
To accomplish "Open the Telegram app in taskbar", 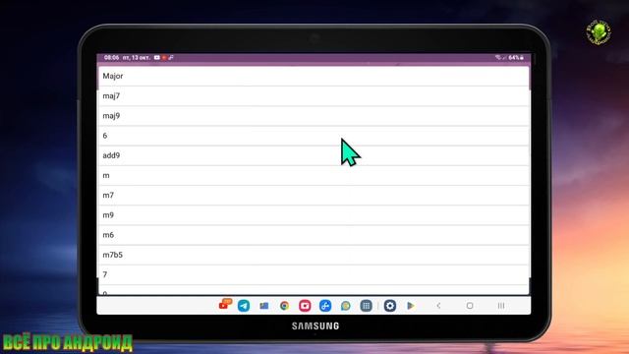I will [x=244, y=306].
